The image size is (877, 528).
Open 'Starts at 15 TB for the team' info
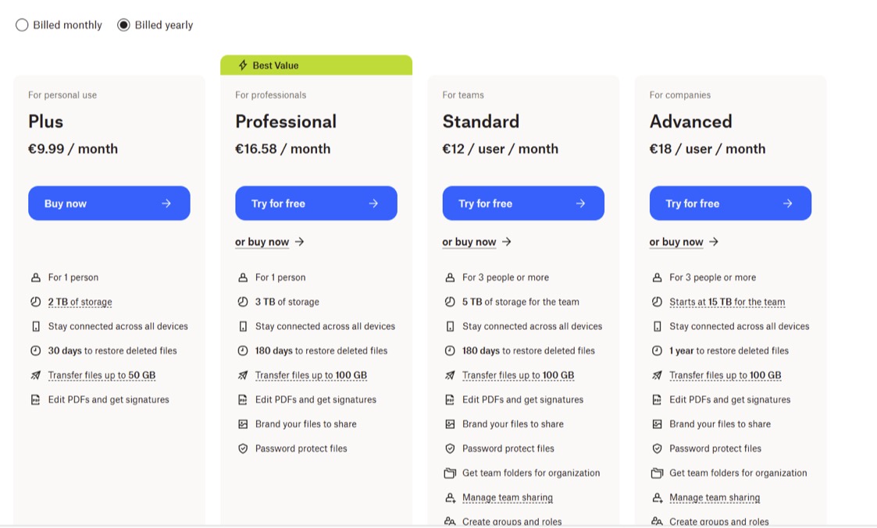point(726,302)
